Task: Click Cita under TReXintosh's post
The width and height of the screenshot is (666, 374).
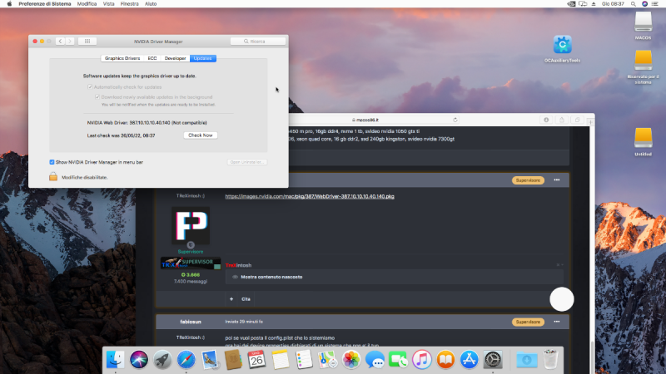Action: [246, 299]
